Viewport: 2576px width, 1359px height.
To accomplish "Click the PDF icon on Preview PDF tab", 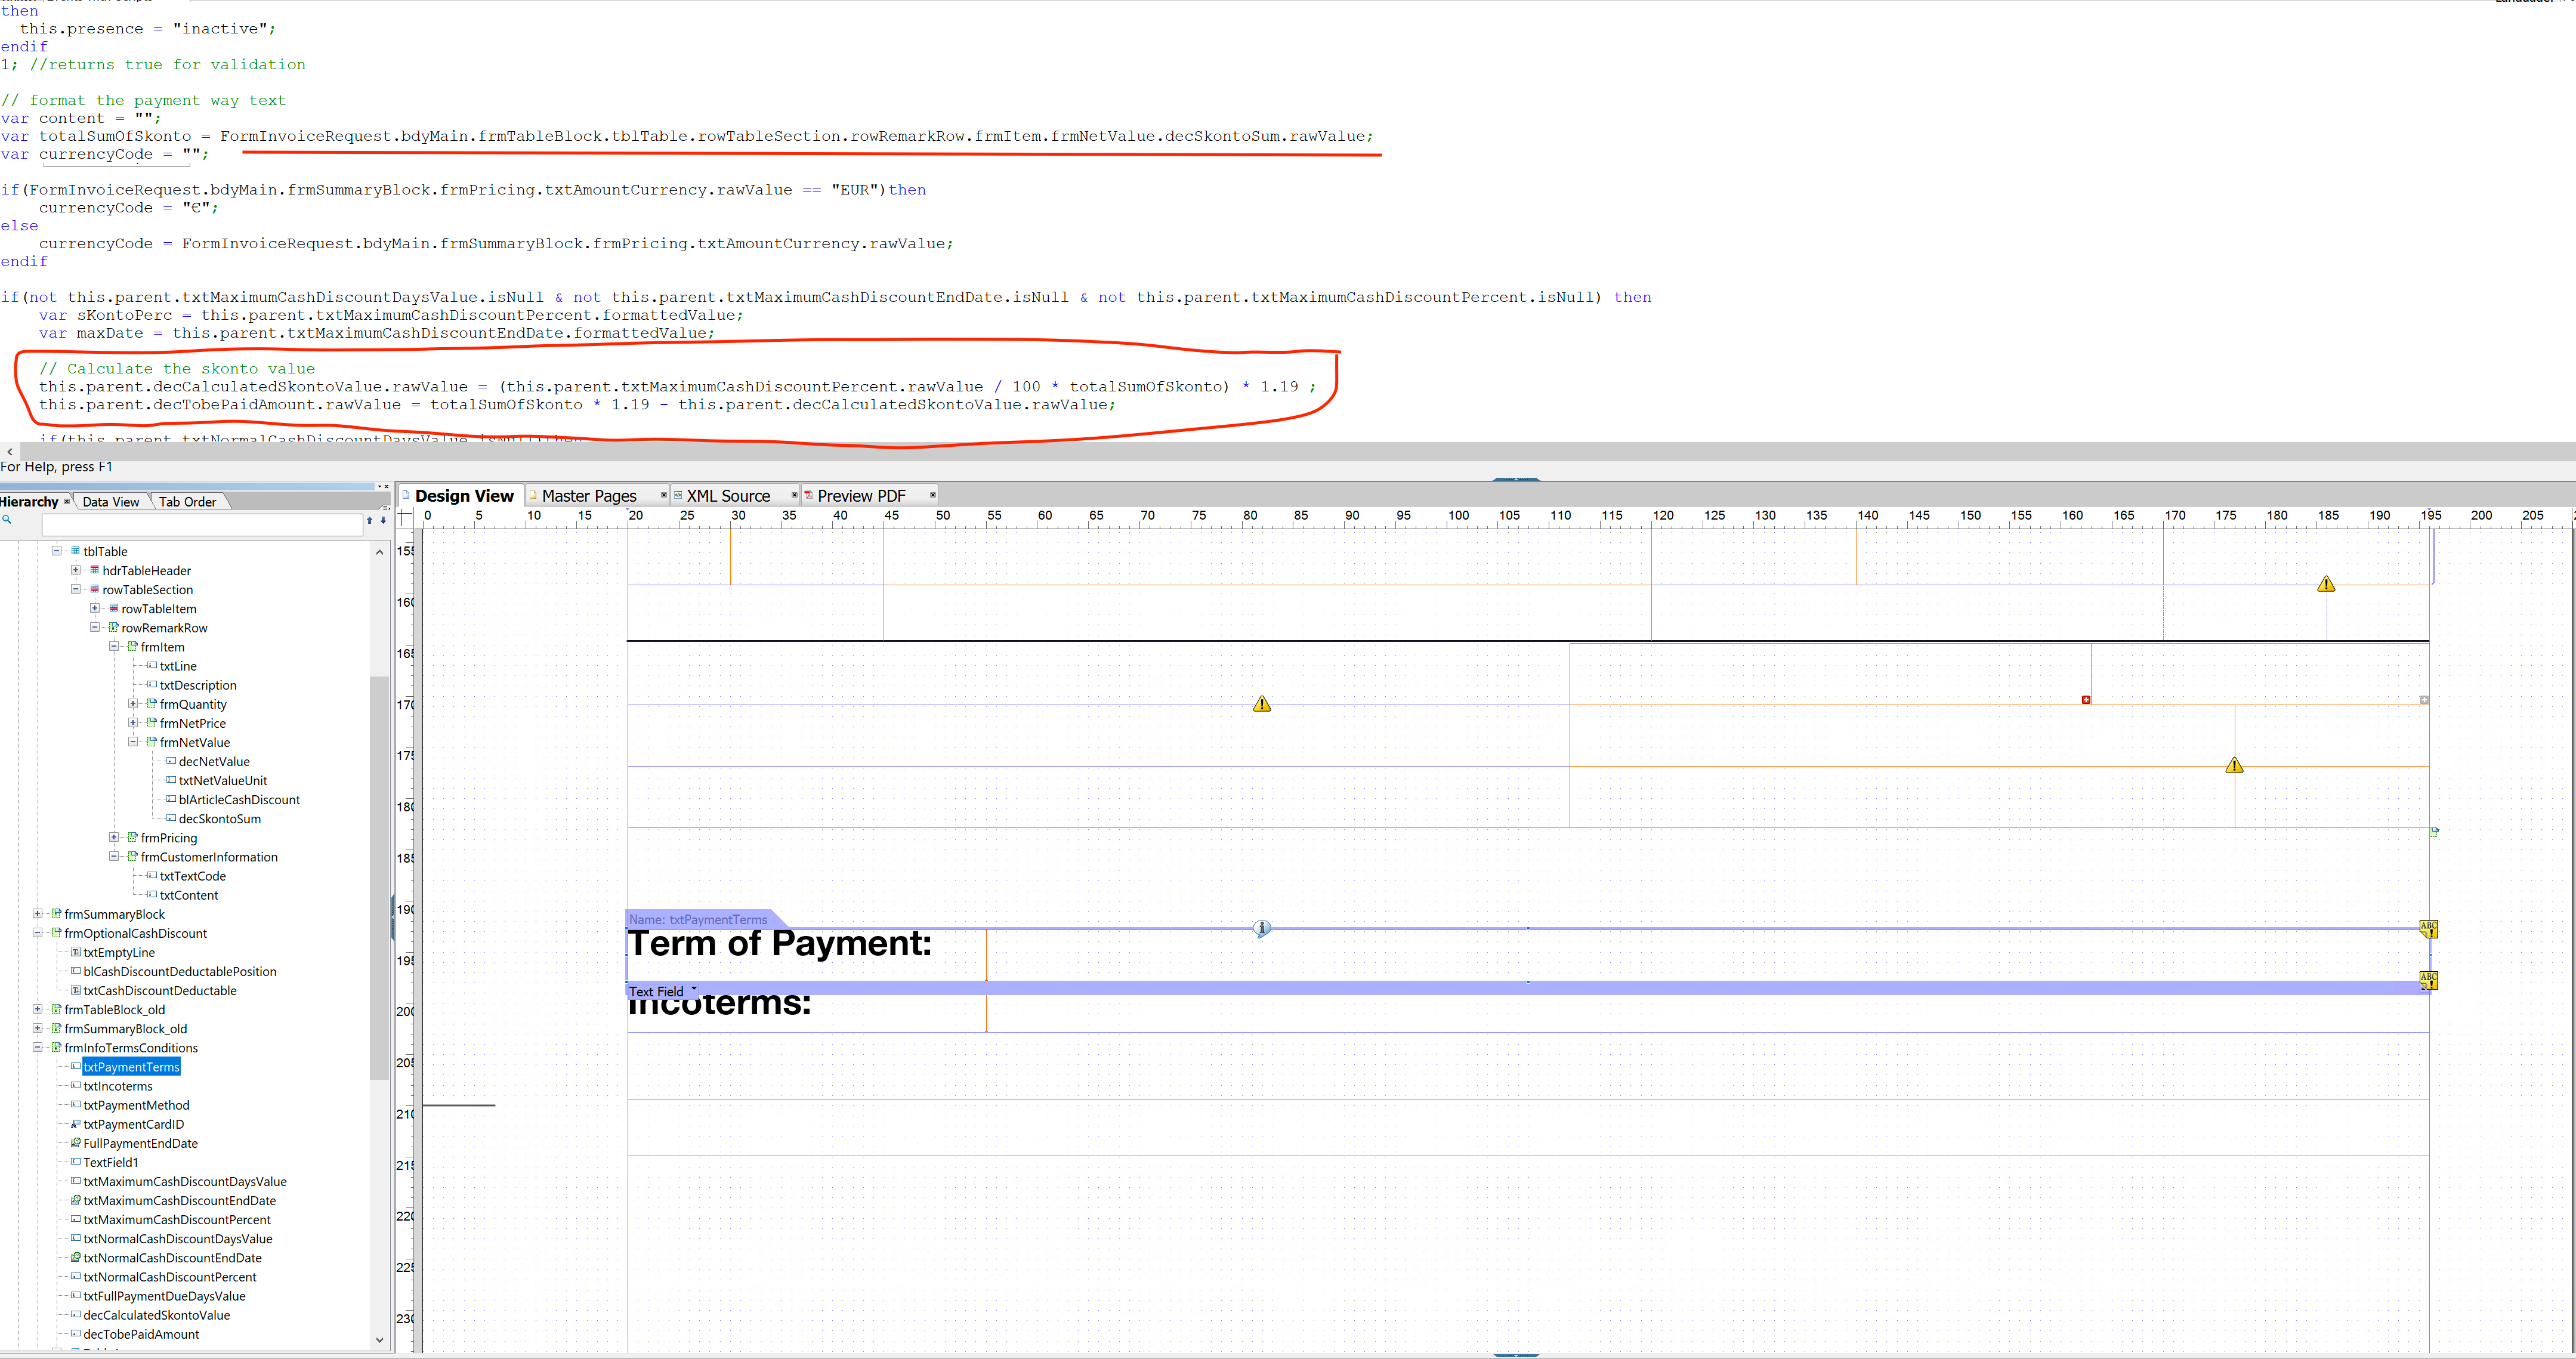I will [809, 495].
